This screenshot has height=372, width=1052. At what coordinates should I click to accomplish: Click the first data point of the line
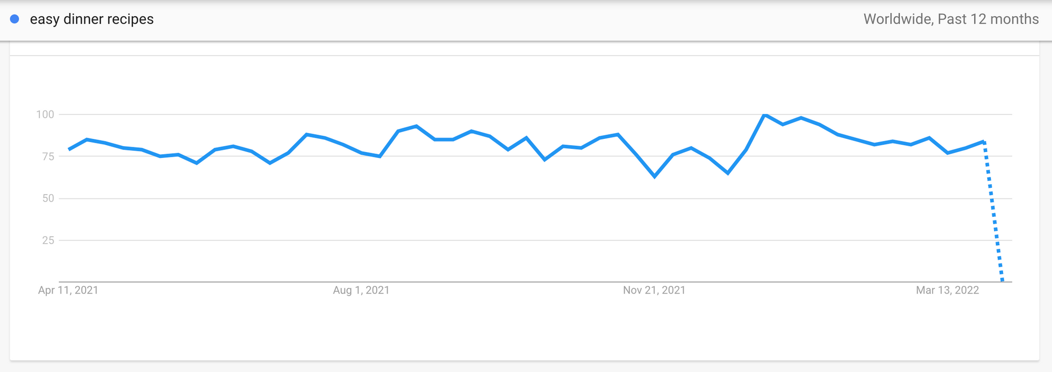coord(69,149)
